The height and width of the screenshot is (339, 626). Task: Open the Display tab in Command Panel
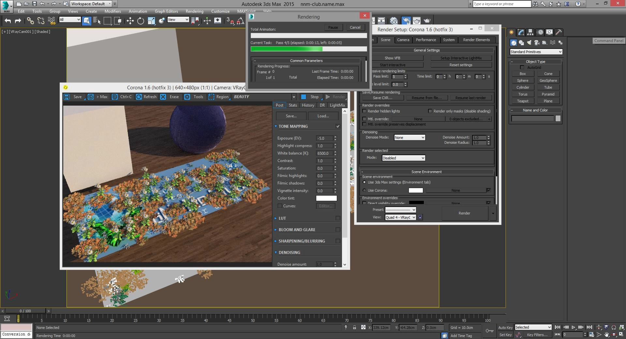coord(550,32)
